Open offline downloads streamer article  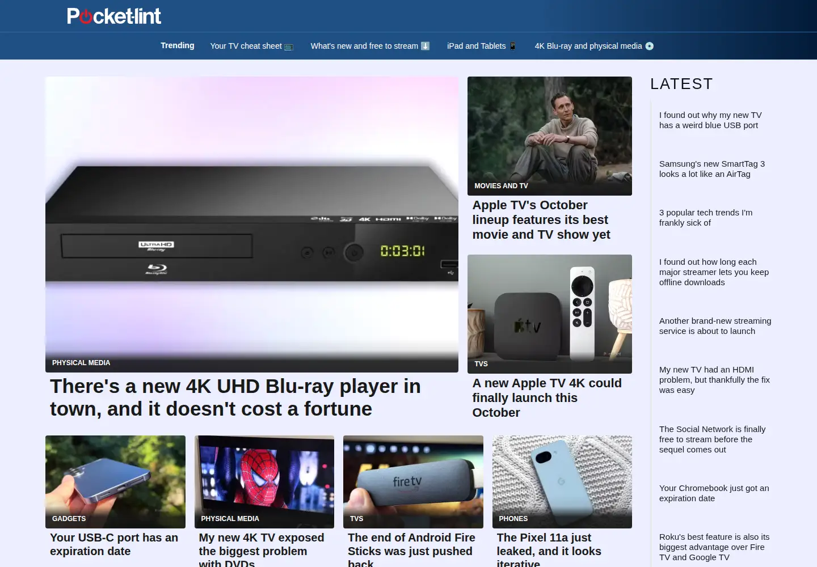[x=714, y=272]
